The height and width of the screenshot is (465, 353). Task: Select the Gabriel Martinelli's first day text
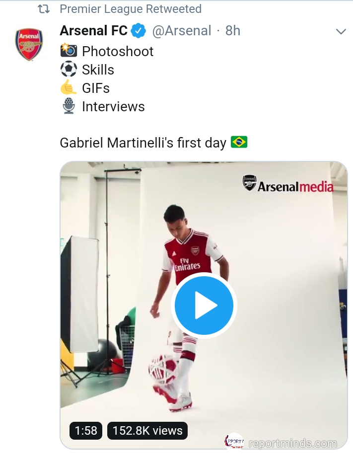pyautogui.click(x=143, y=143)
